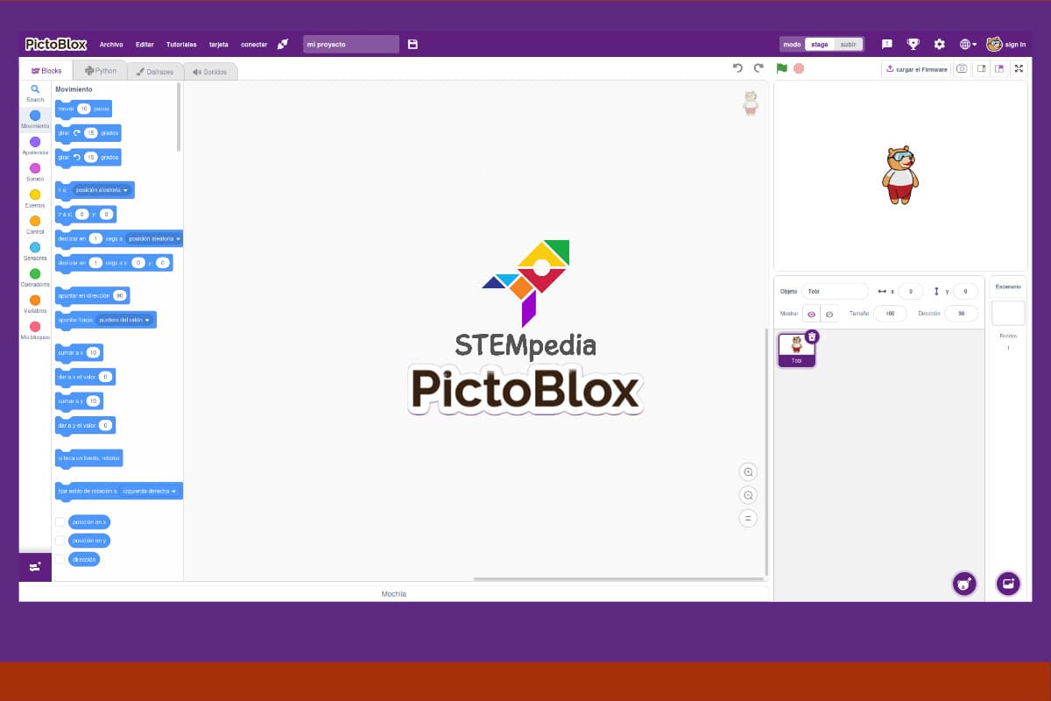Open the Archivo menu
Viewport: 1051px width, 701px height.
pyautogui.click(x=111, y=44)
